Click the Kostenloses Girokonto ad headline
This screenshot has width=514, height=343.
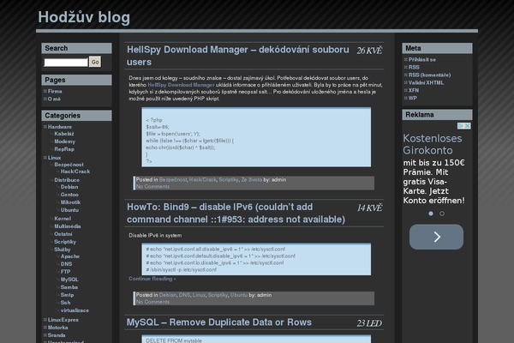coord(433,144)
